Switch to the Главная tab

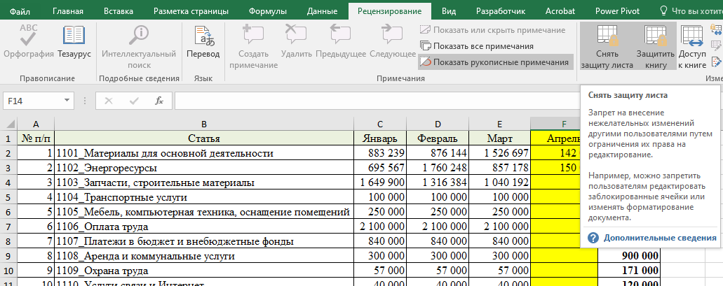pos(68,11)
